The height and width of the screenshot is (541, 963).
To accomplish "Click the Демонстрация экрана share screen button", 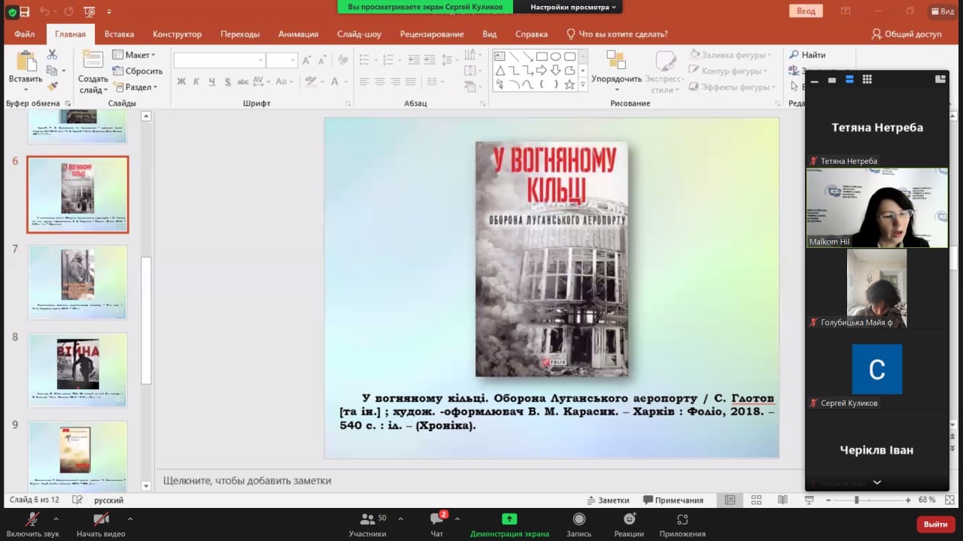I will coord(509,524).
